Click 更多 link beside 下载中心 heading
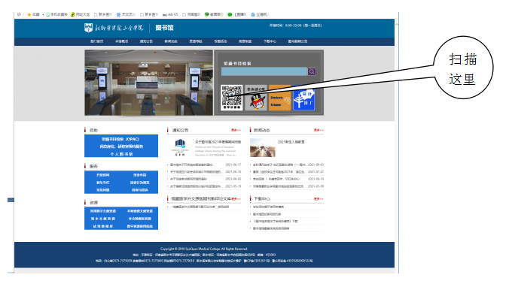 (x=319, y=199)
